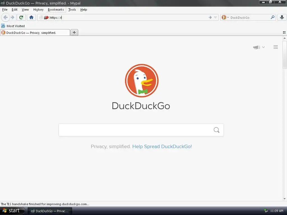Open the address bar history dropdown

(x=216, y=17)
